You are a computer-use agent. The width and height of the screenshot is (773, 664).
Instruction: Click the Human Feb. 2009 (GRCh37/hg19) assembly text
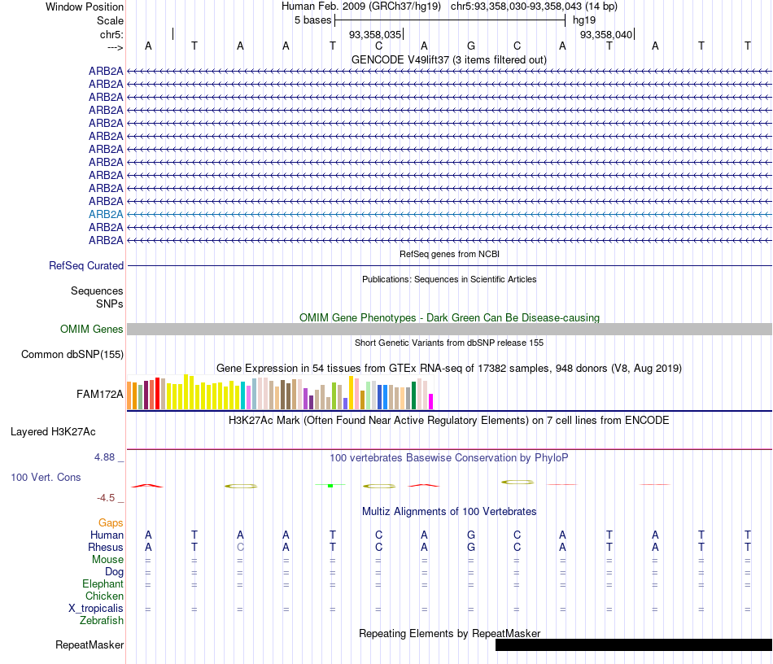(360, 7)
